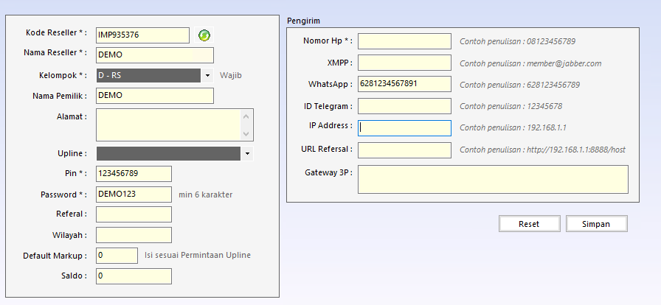The width and height of the screenshot is (661, 305).
Task: Click the Gateway 3P text area
Action: (x=493, y=179)
